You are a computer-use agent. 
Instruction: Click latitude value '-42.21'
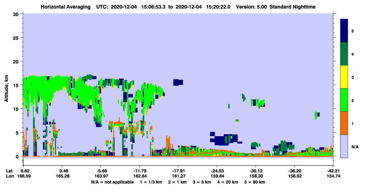coord(334,171)
